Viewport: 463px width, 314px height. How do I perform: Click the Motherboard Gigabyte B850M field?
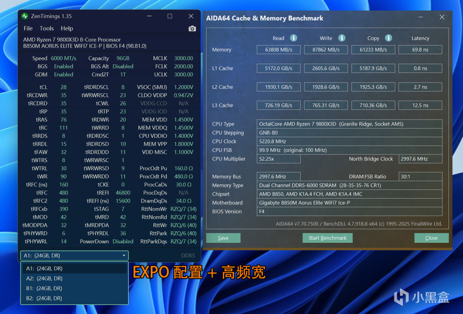349,202
